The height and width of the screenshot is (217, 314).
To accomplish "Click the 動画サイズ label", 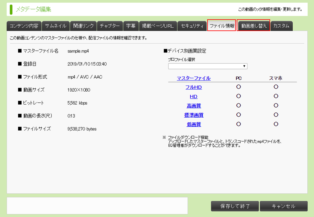I will 34,90.
